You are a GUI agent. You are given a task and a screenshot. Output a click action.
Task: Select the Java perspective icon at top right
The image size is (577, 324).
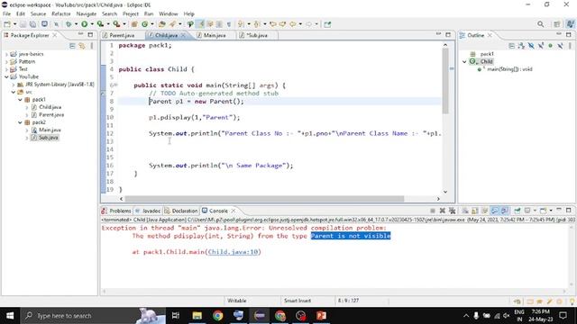coord(570,24)
